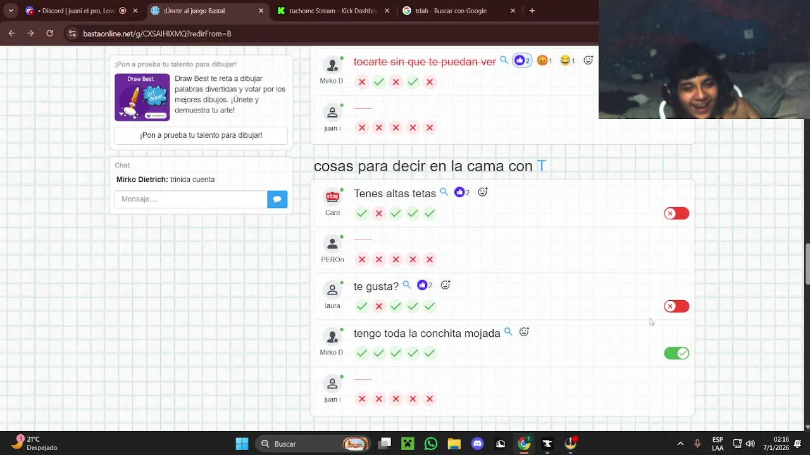Open reaction picker for "Tenes altas tetas"
Viewport: 810px width, 455px height.
pos(482,192)
